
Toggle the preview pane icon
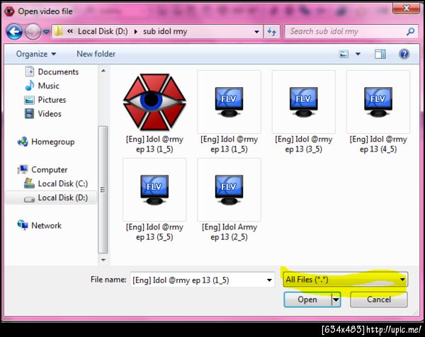(x=380, y=55)
